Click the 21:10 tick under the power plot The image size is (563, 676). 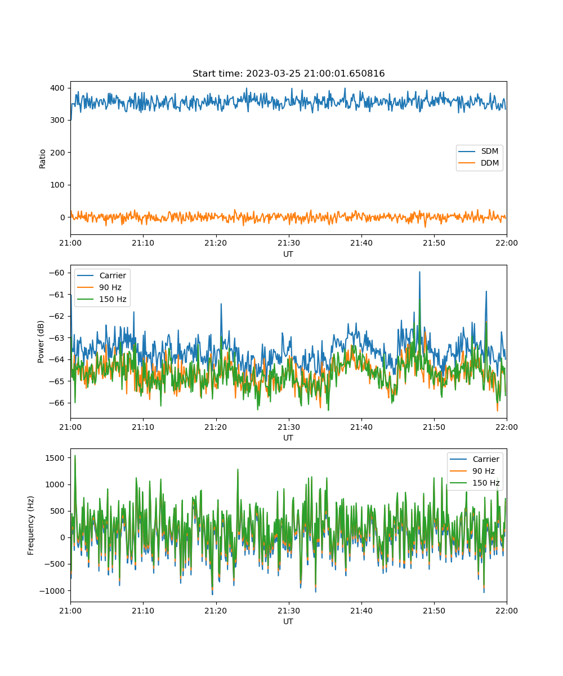(143, 426)
